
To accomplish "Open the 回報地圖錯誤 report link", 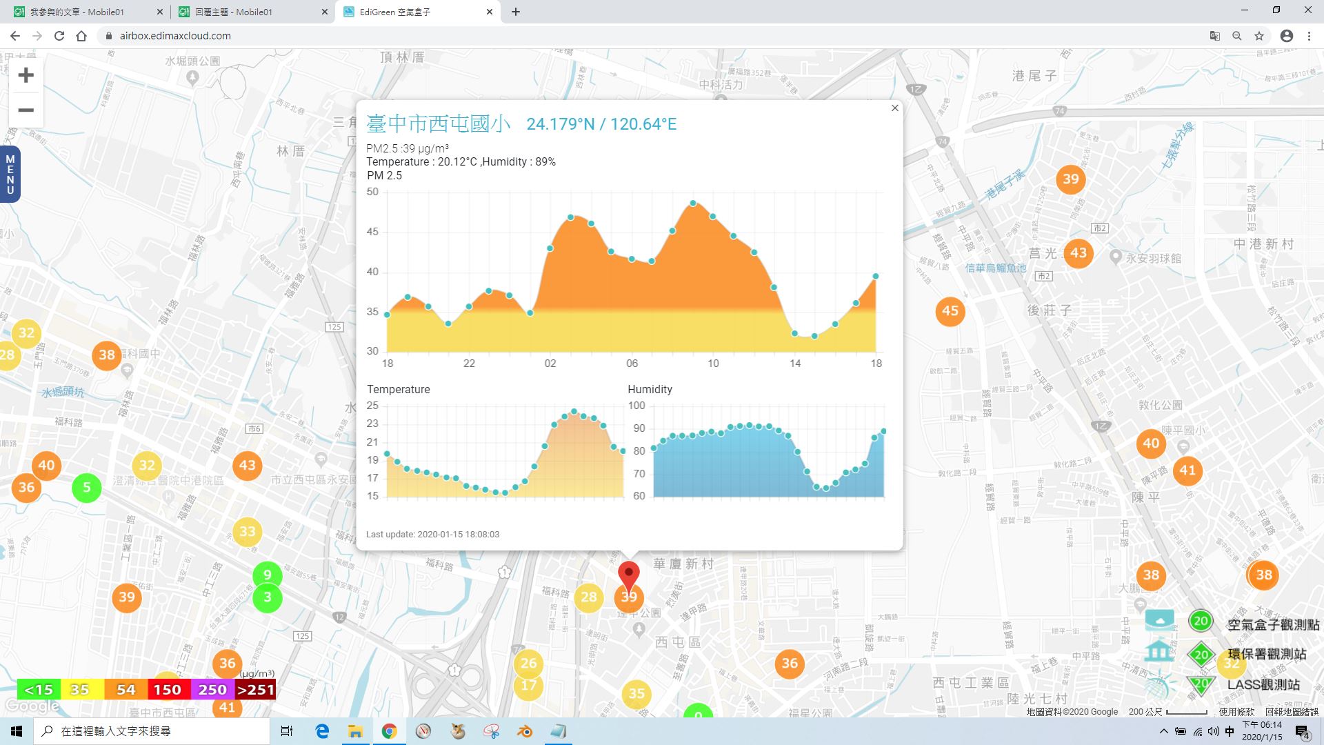I will pos(1292,712).
